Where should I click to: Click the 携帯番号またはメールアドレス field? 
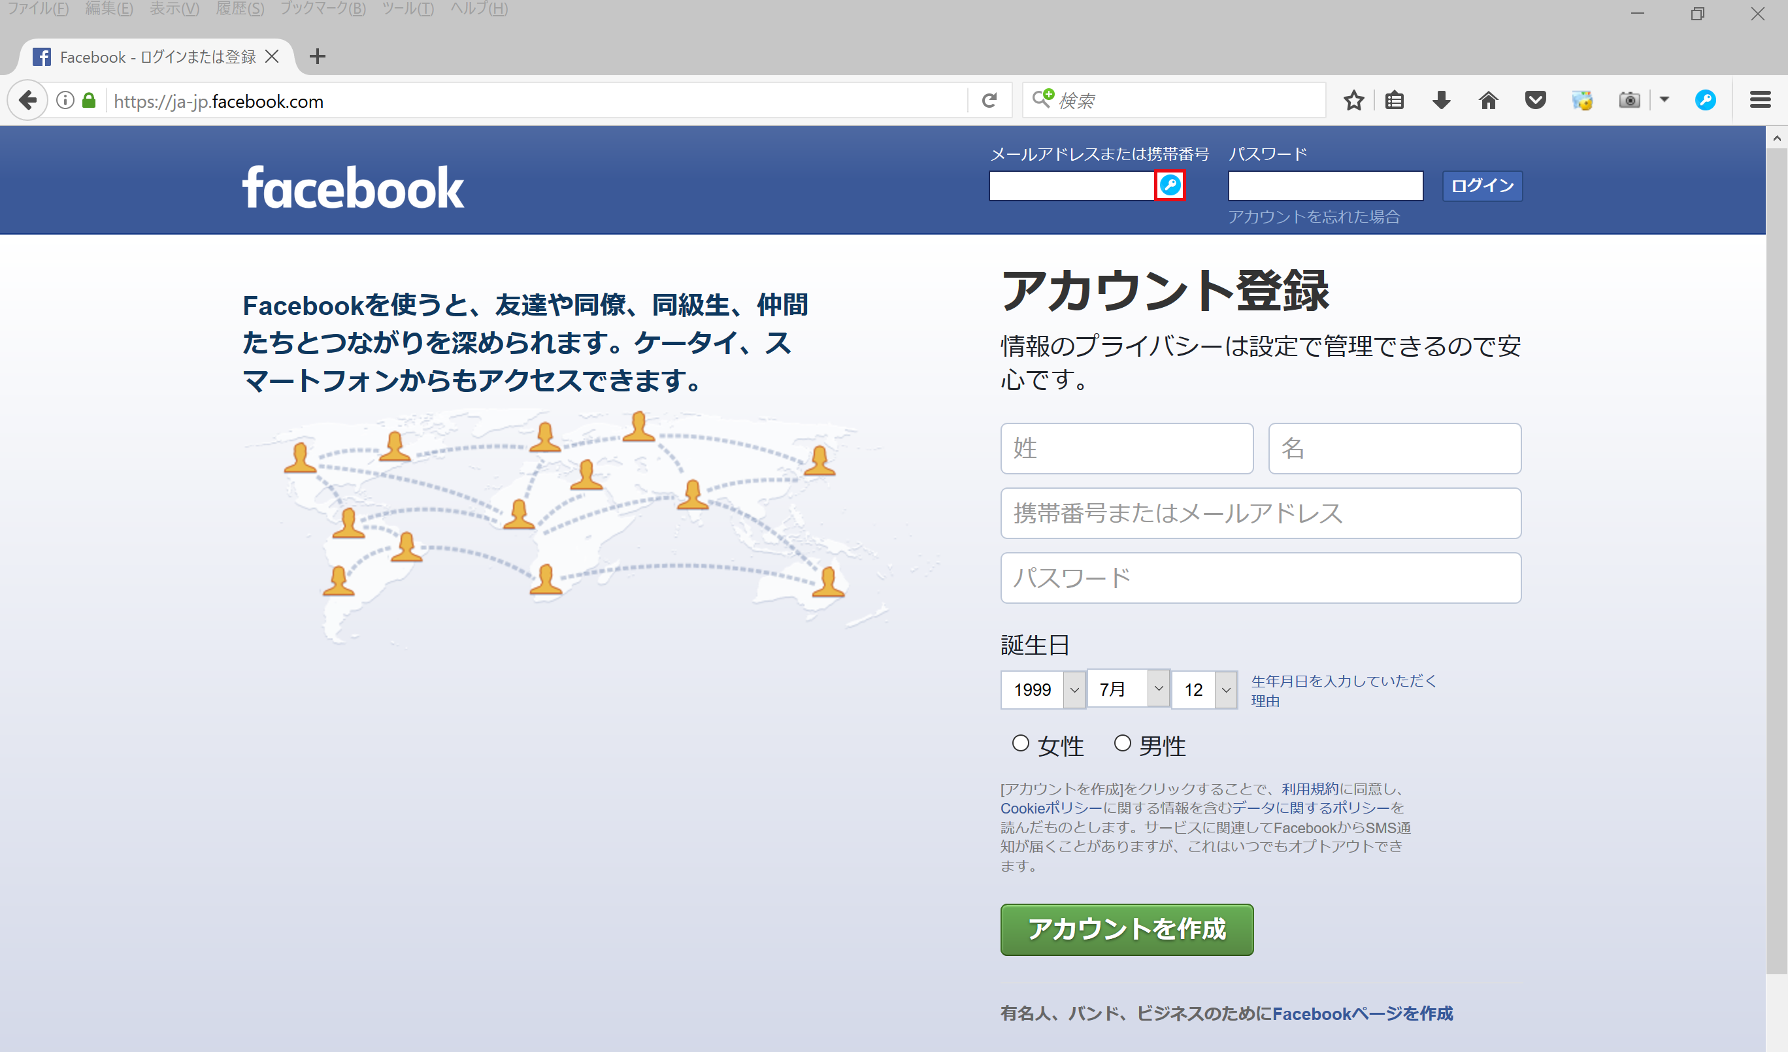[1261, 513]
